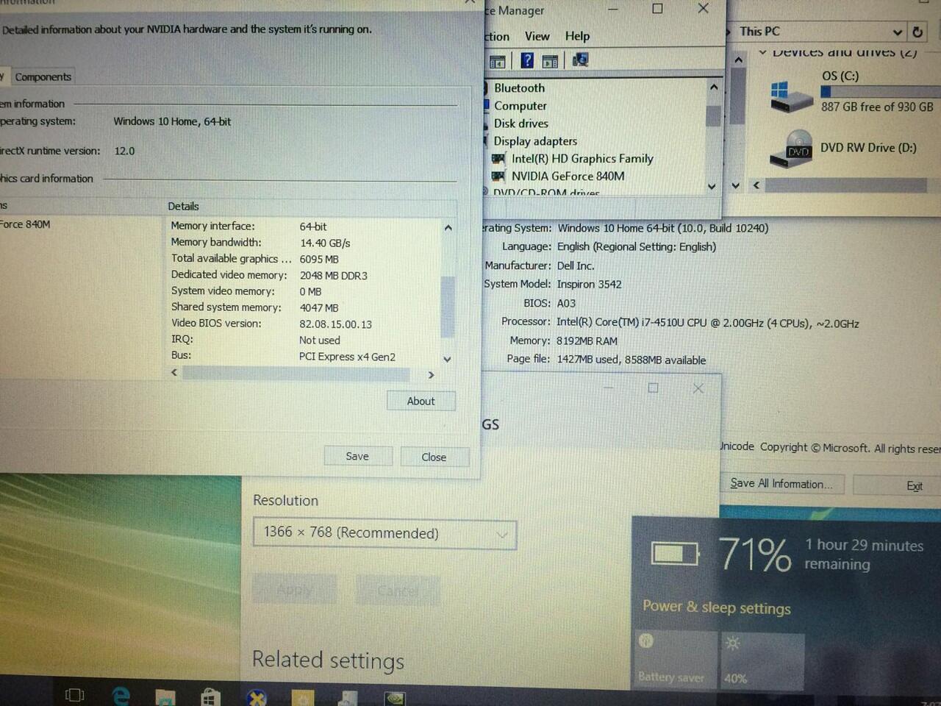The width and height of the screenshot is (941, 706).
Task: Select Disk drives in the Device Manager tree
Action: point(520,124)
